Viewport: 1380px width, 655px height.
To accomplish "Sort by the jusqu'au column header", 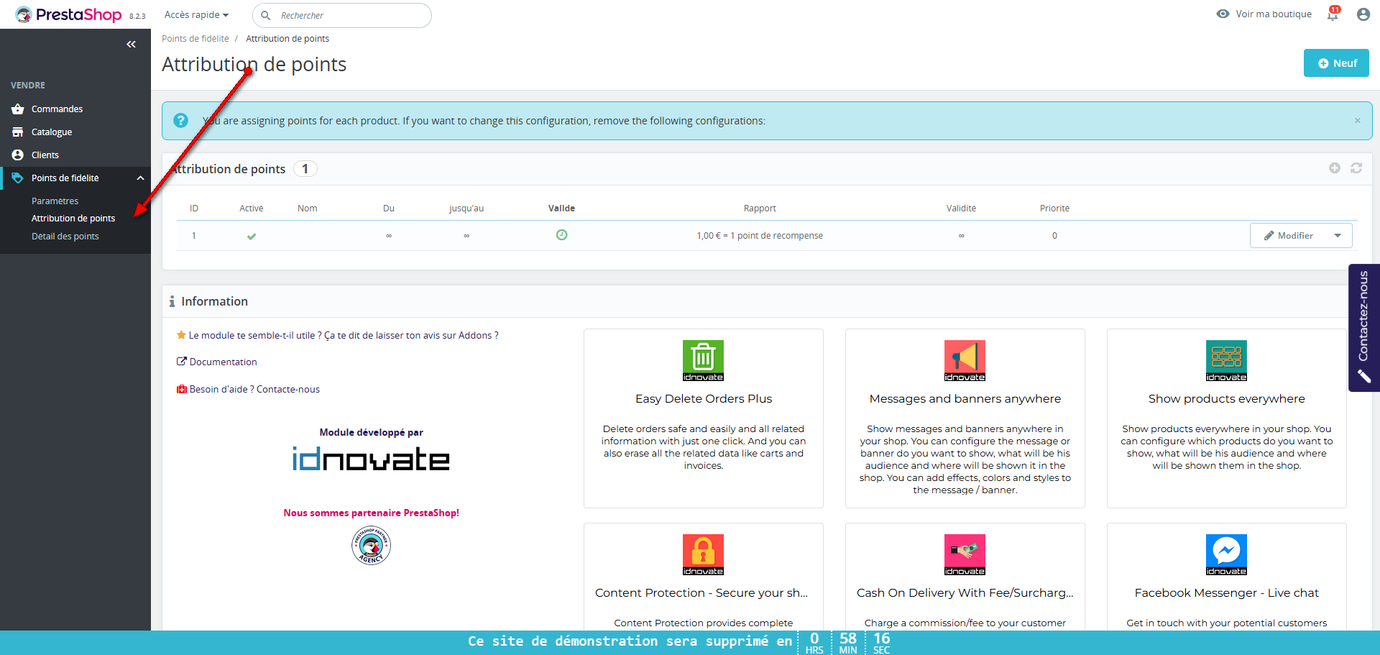I will pos(466,209).
